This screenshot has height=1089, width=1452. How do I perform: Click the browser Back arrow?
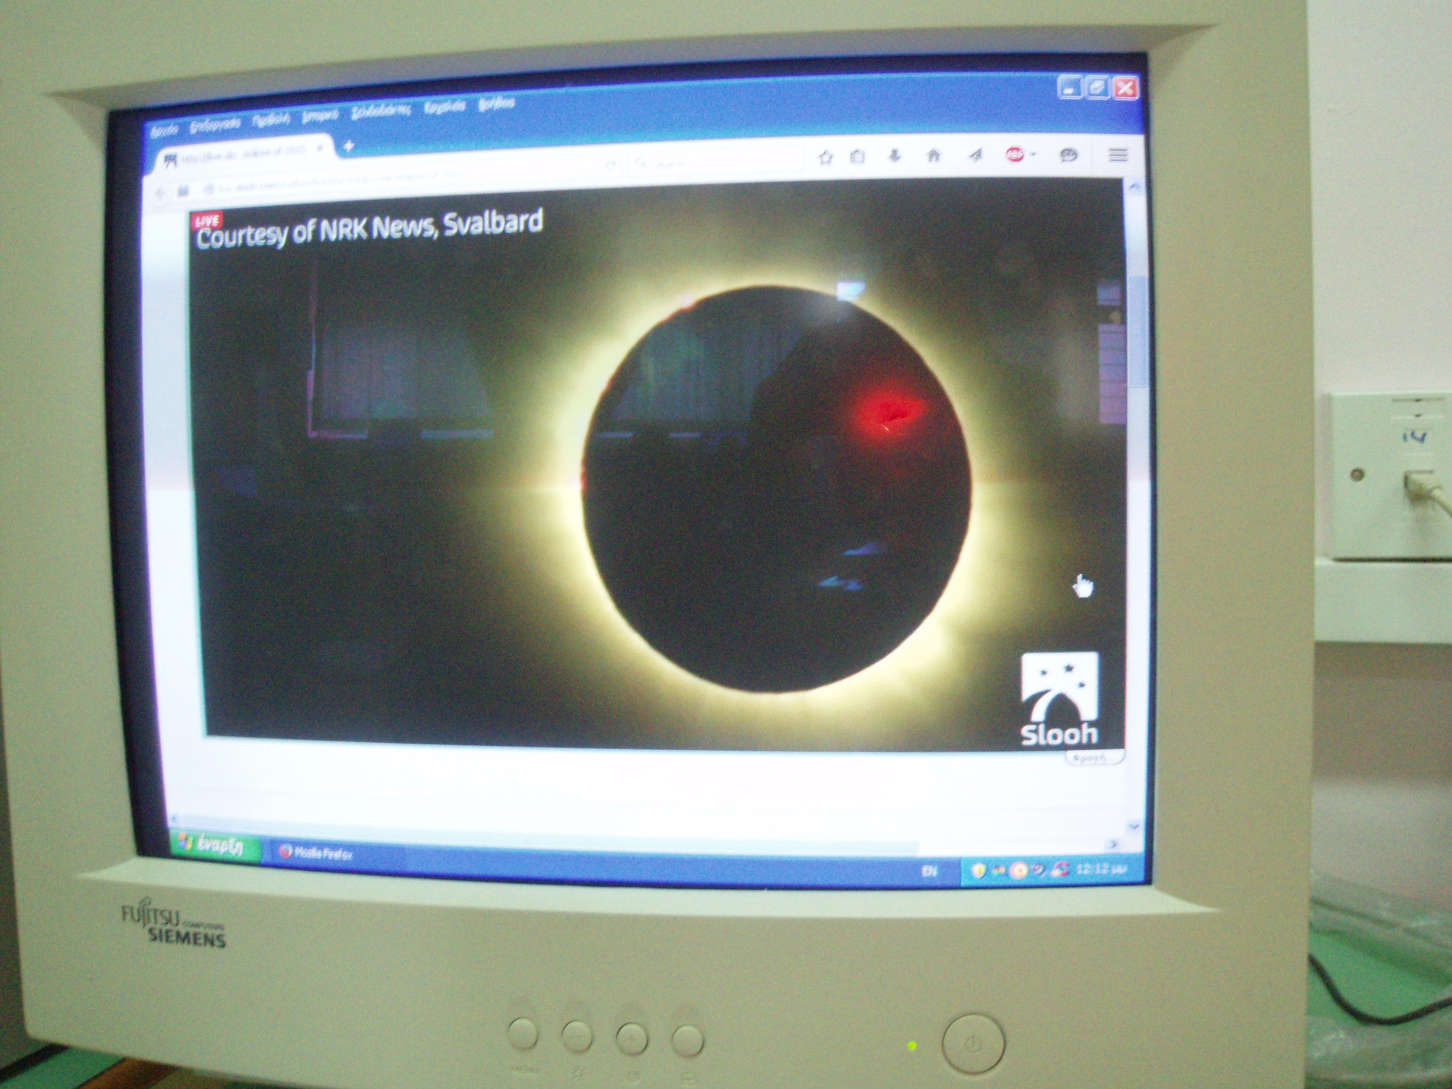(x=160, y=193)
